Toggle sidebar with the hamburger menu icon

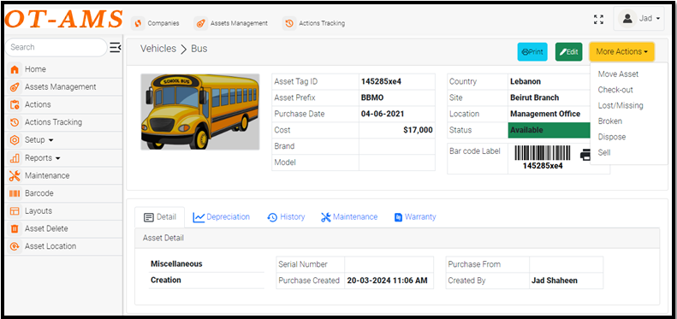click(115, 48)
